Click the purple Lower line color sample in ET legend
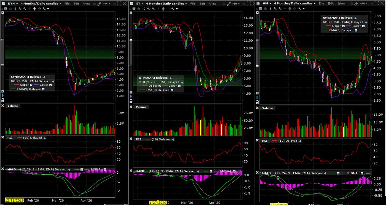Image resolution: width=387 pixels, height=206 pixels. (x=165, y=86)
